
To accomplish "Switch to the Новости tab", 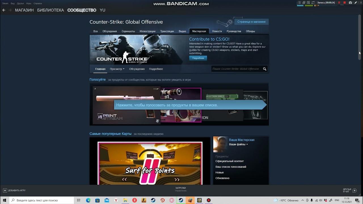I will pos(217,31).
